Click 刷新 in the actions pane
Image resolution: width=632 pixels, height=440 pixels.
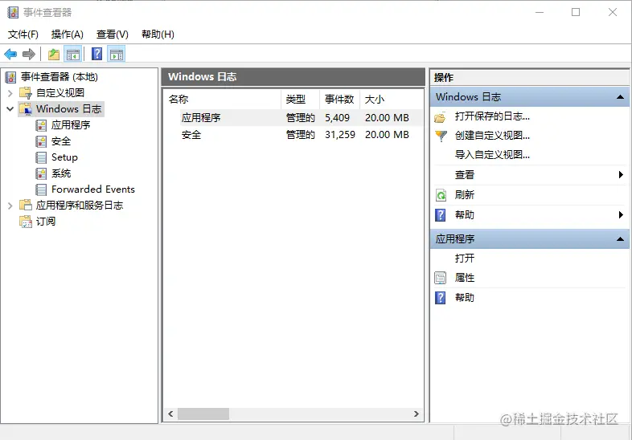464,195
